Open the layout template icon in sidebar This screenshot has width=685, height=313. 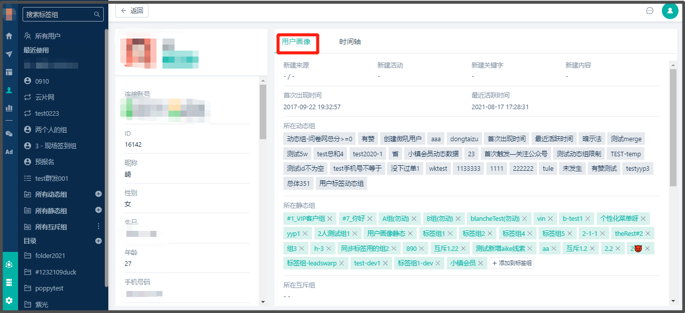(9, 72)
